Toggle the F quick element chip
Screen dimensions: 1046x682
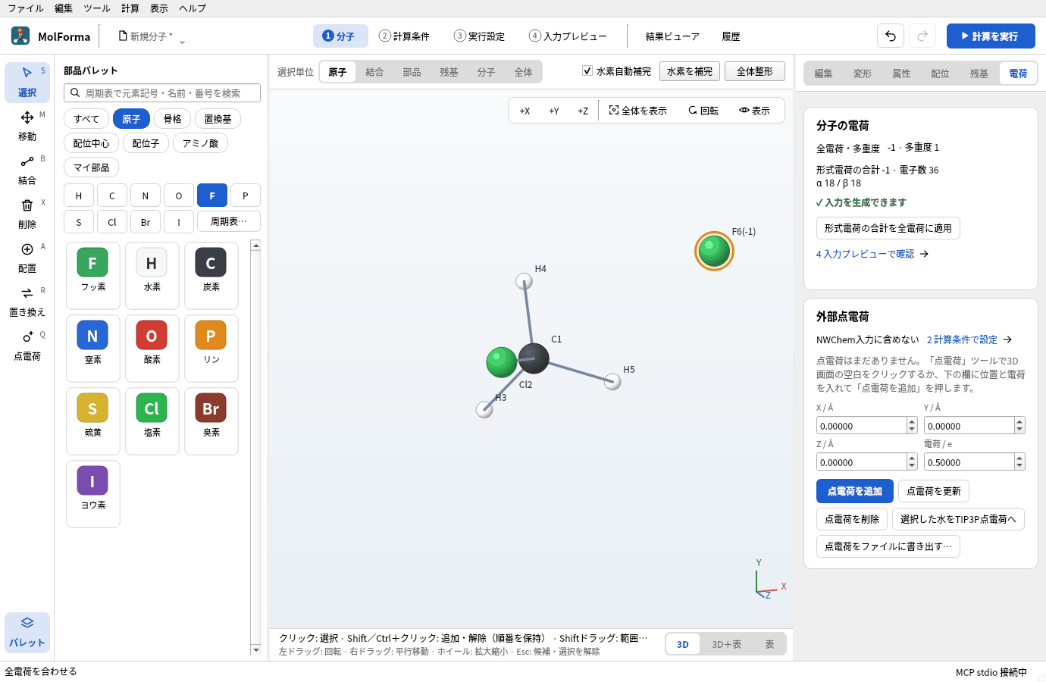212,196
